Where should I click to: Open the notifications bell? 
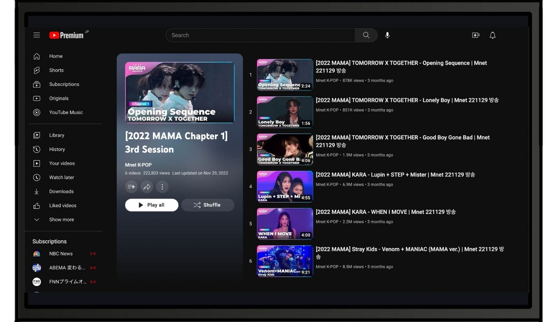493,35
